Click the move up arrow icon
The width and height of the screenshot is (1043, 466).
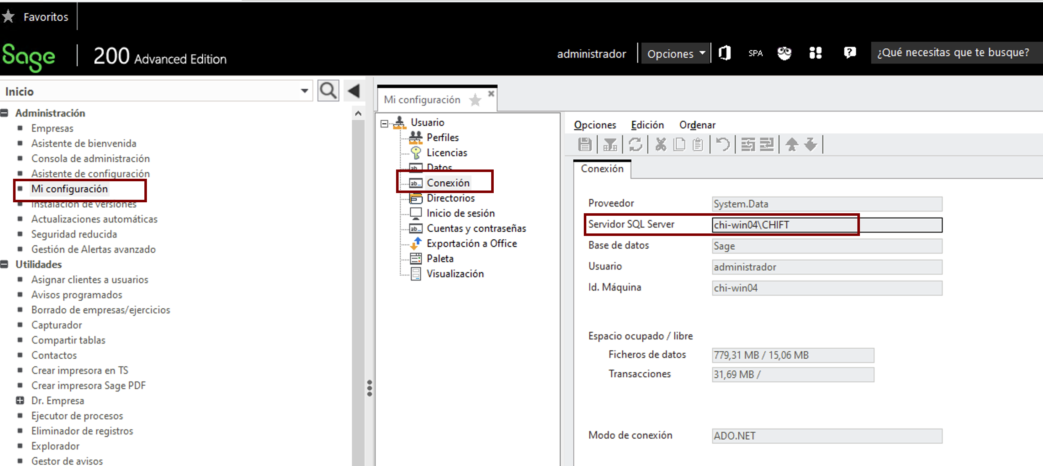(x=792, y=145)
